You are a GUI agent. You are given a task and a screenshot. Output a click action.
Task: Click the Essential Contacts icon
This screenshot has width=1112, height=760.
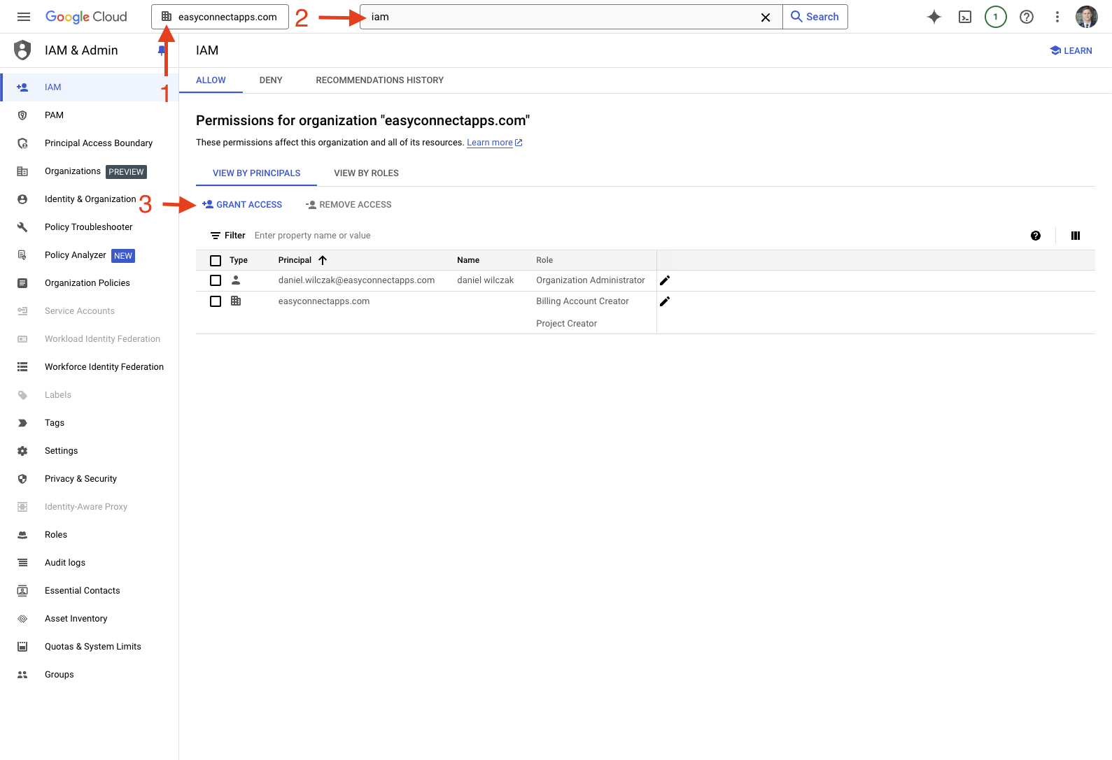pyautogui.click(x=22, y=591)
